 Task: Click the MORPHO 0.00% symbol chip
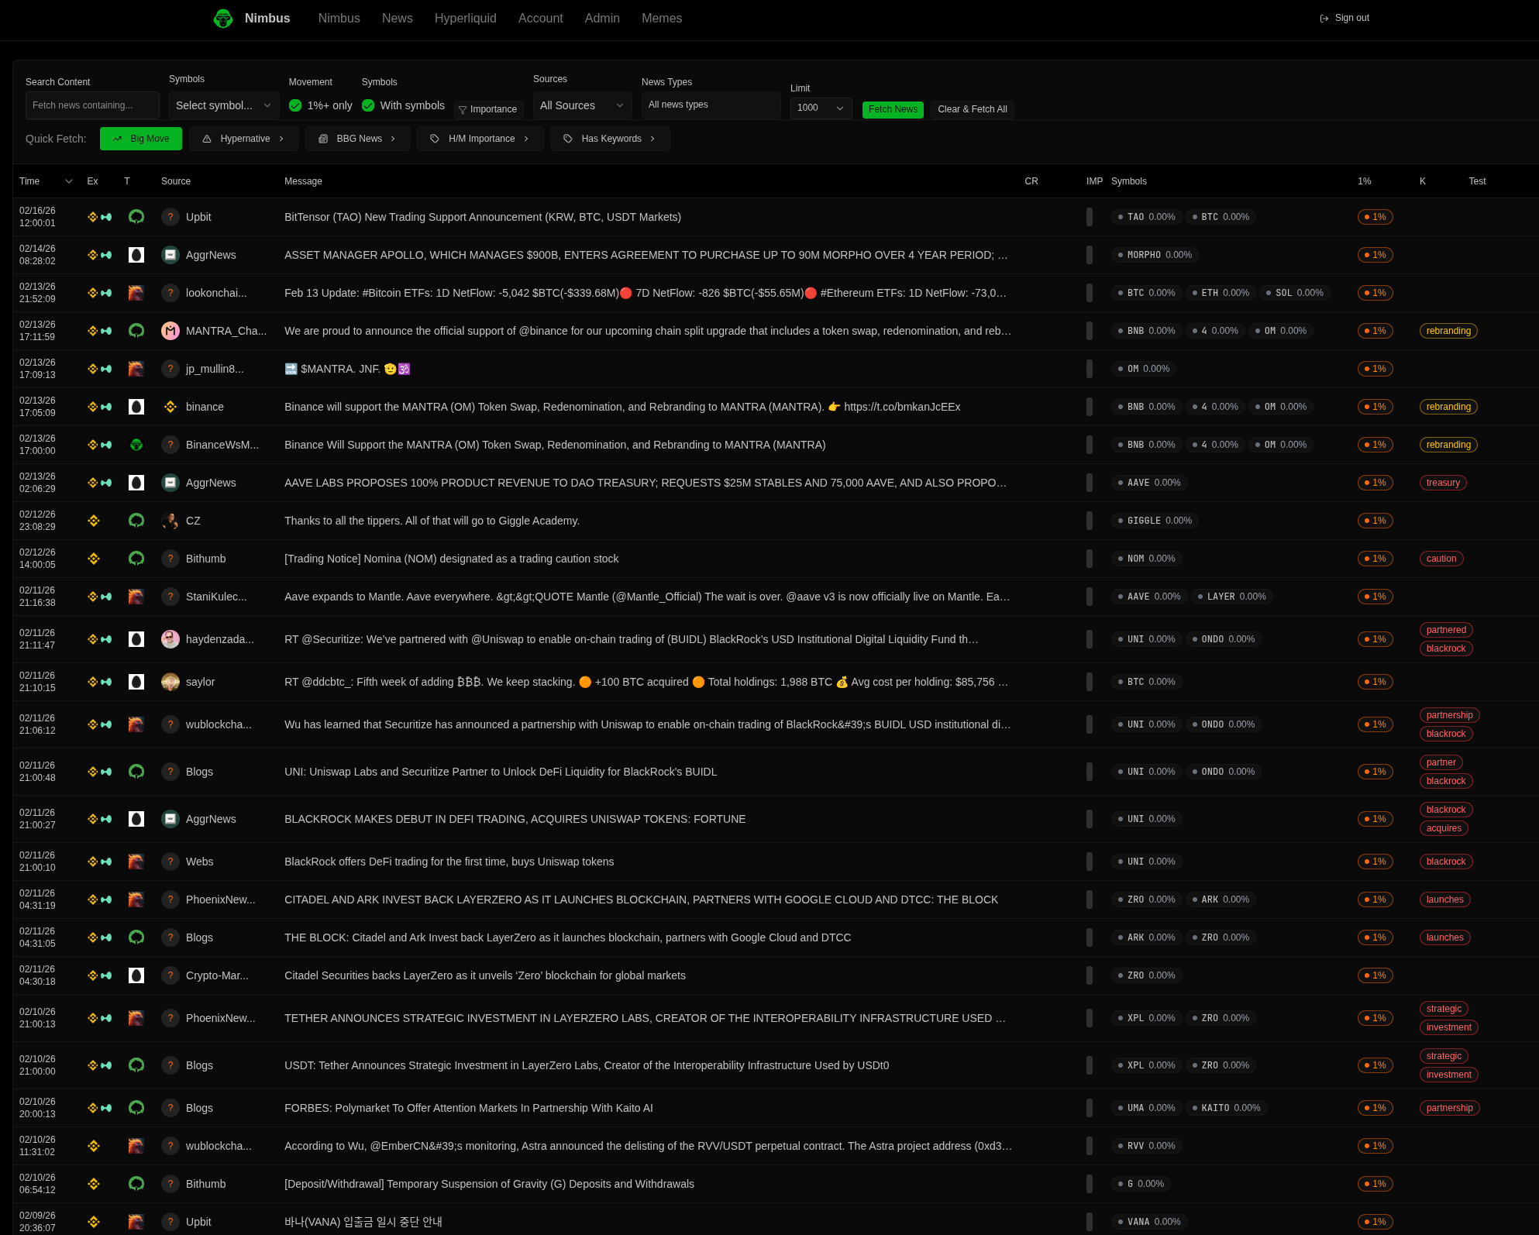click(x=1155, y=255)
